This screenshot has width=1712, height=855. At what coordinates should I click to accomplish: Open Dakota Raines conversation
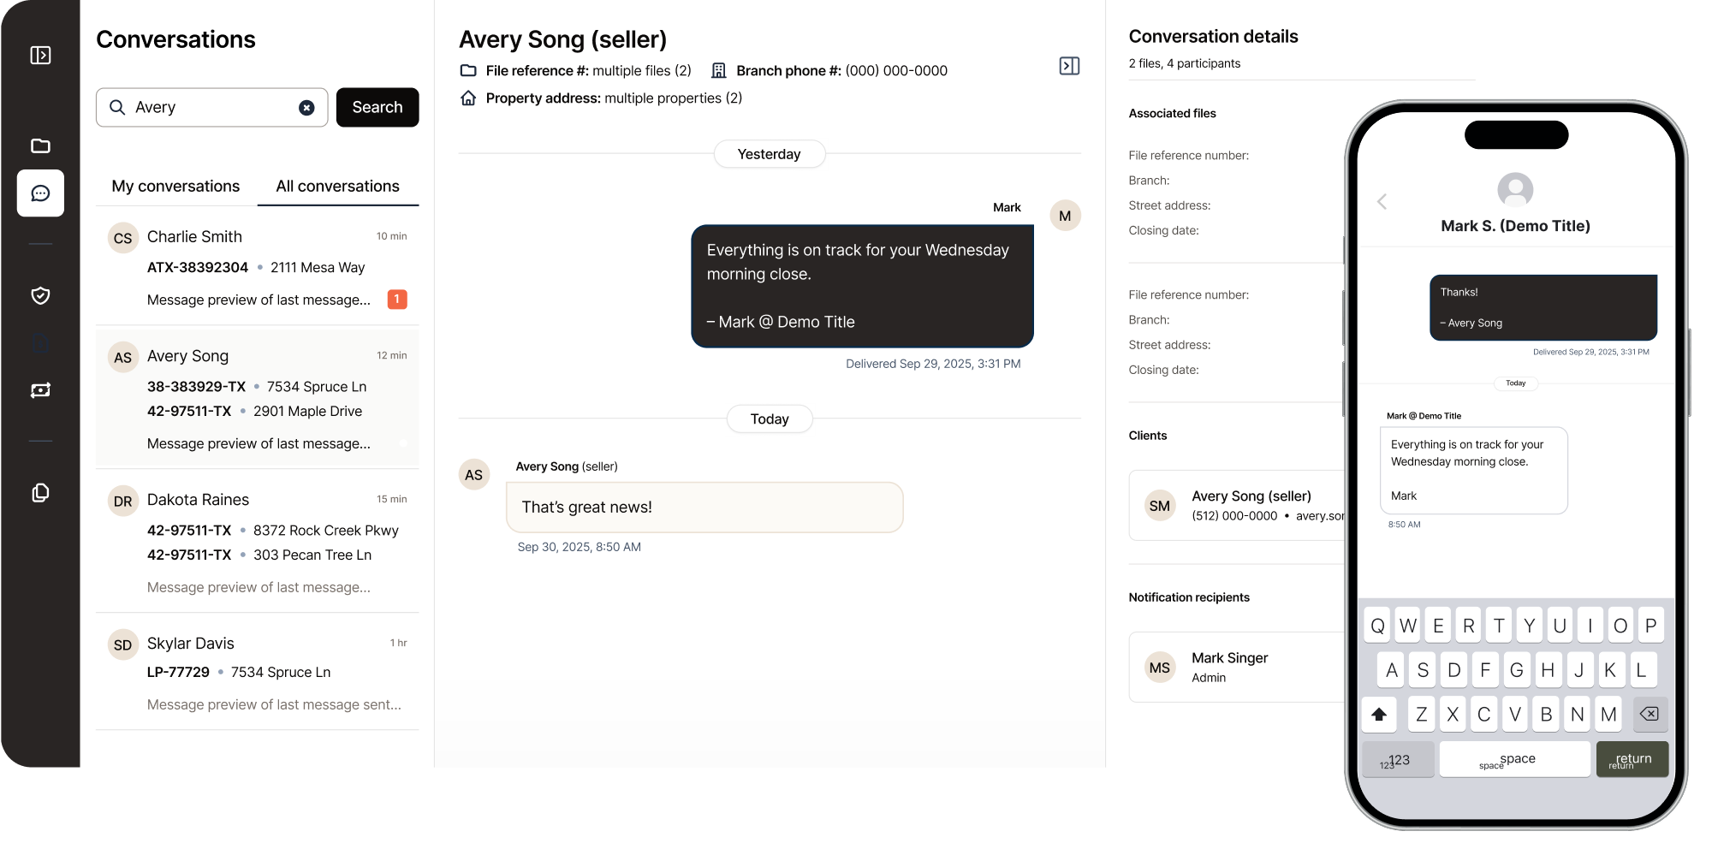[x=257, y=541]
